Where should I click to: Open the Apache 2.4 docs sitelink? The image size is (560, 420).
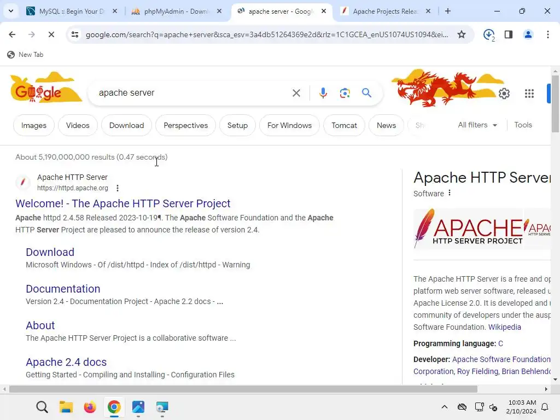coord(66,362)
